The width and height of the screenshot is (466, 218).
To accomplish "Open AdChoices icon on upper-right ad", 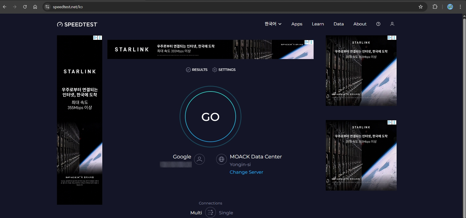I will coord(390,38).
